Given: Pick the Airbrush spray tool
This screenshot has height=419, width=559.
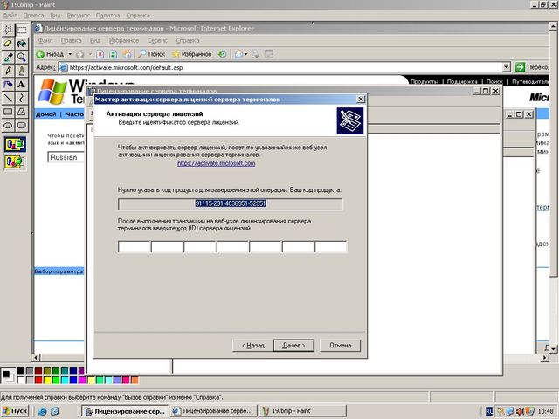Looking at the screenshot, I should pyautogui.click(x=8, y=84).
